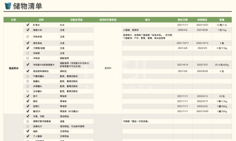
Task: Check the 午餐肉罐头 checkbox
Action: pyautogui.click(x=28, y=76)
